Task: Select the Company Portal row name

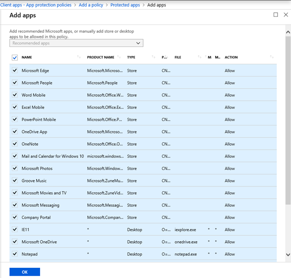Action: tap(36, 217)
